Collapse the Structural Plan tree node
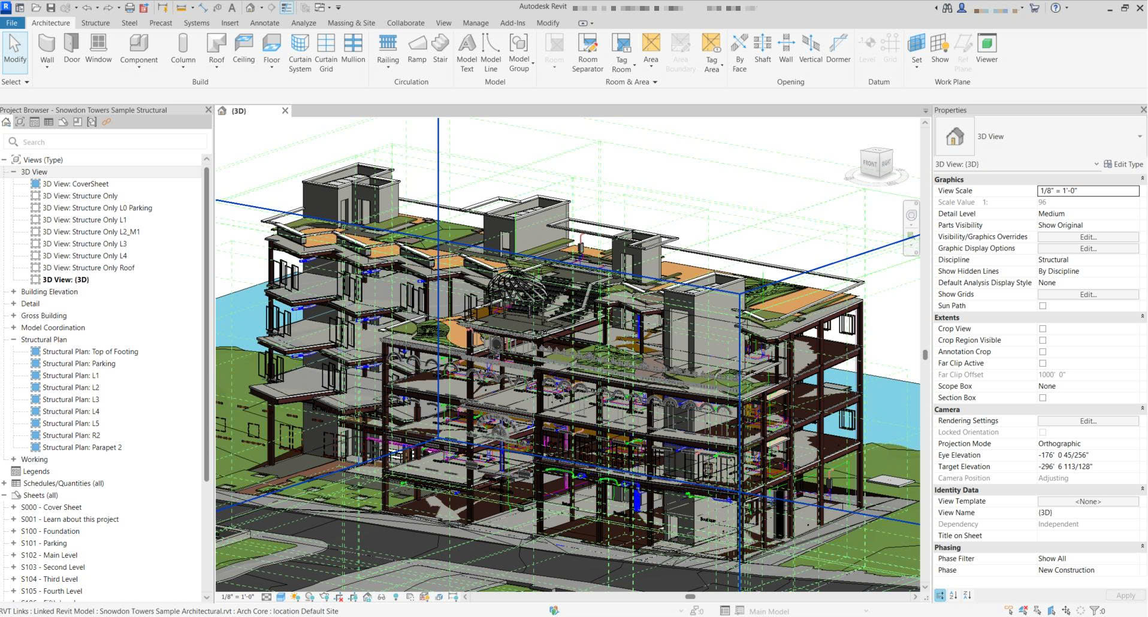 point(13,340)
